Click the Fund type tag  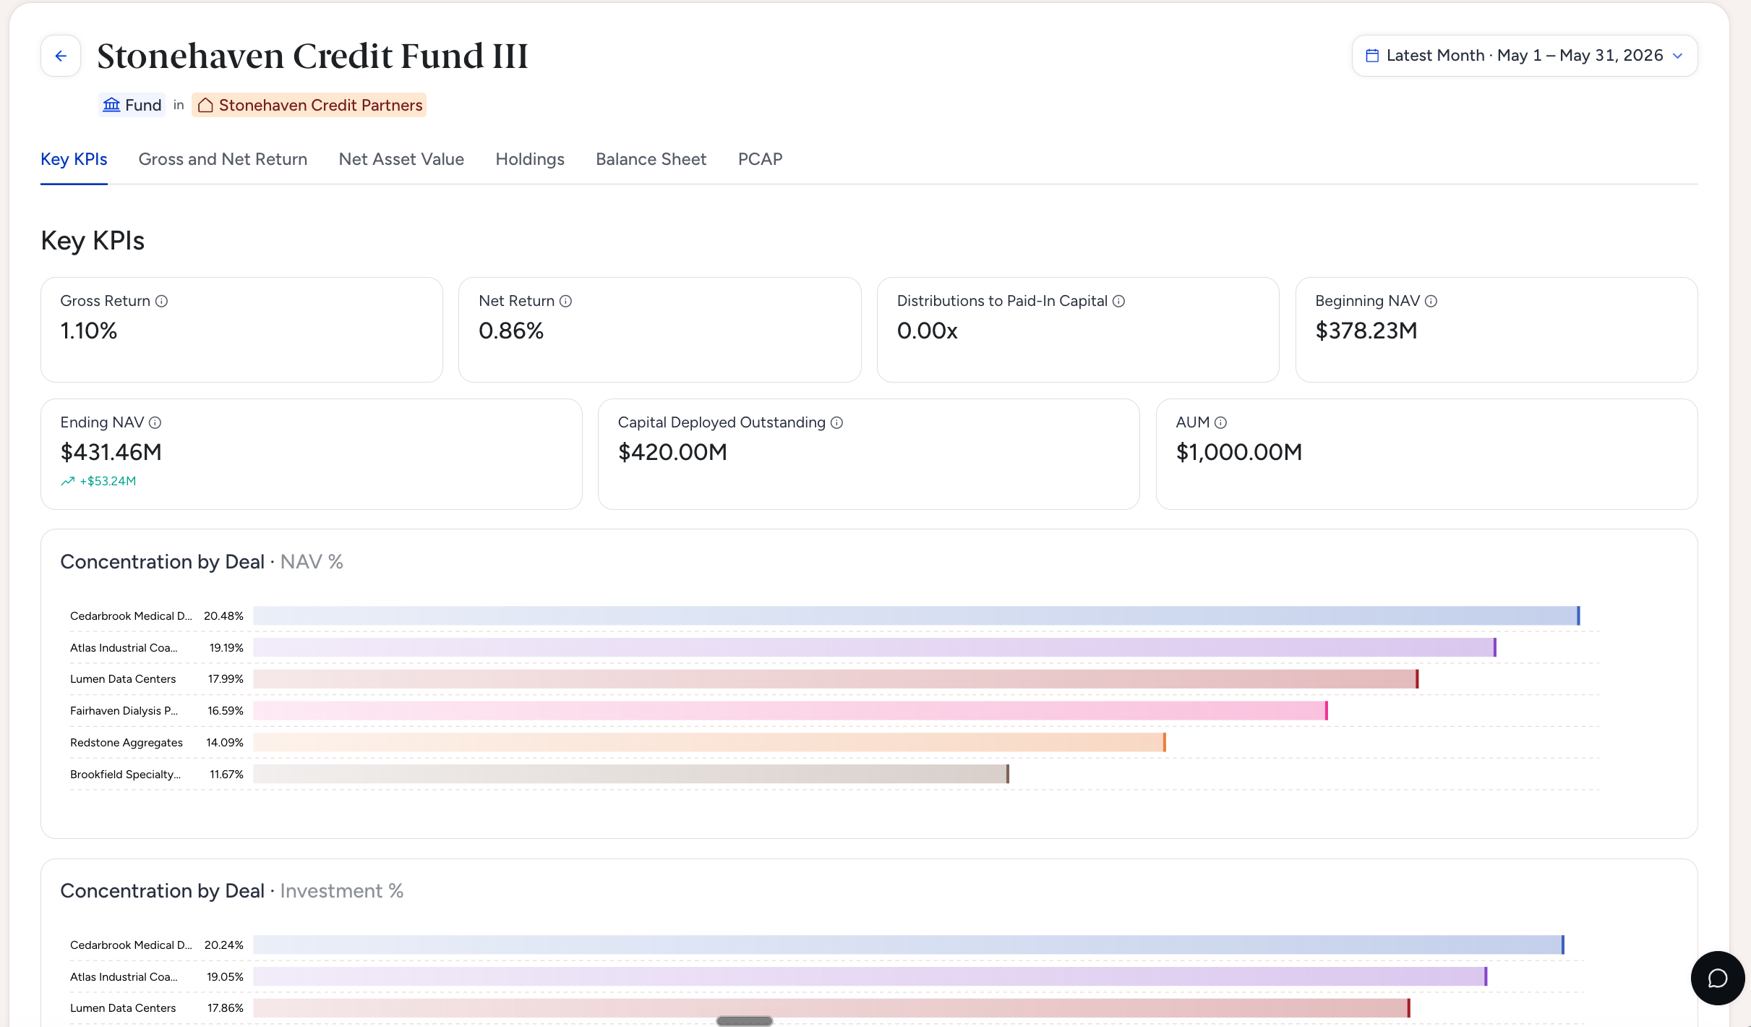coord(132,105)
